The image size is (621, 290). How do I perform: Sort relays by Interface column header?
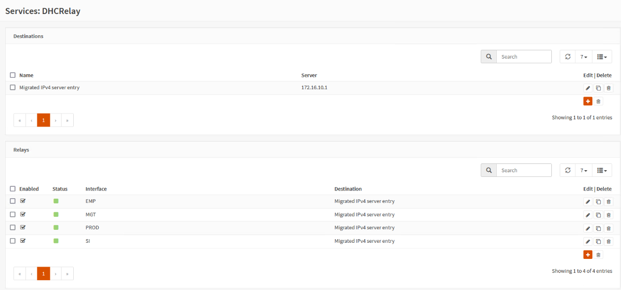click(96, 189)
